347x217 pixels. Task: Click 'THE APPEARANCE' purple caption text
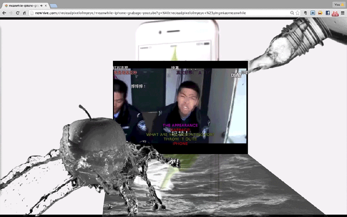tap(180, 125)
